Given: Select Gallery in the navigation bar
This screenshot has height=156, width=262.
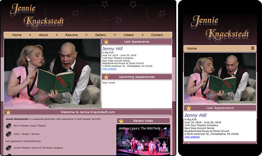Looking at the screenshot, I should tap(100, 35).
